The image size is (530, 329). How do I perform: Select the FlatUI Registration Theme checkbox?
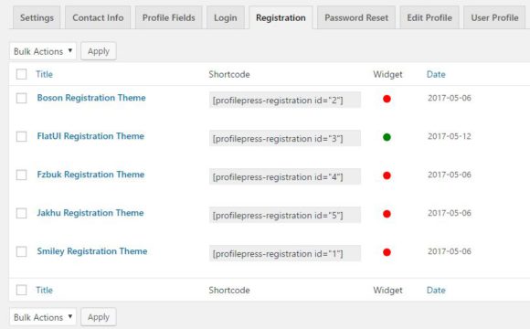[x=21, y=136]
